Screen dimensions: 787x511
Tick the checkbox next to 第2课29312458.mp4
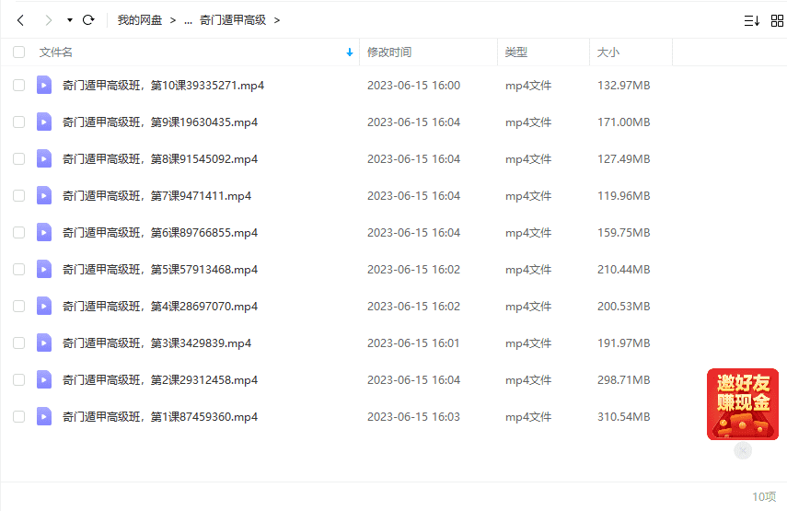(18, 380)
